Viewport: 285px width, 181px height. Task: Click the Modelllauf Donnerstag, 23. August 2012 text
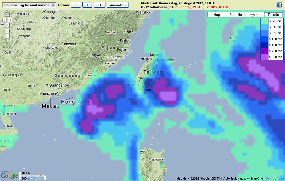178,3
